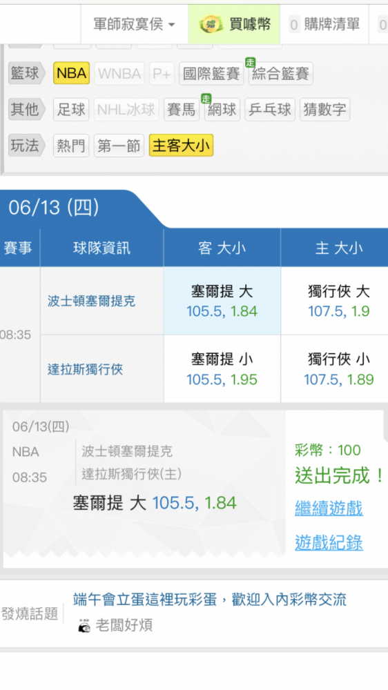Switch to 第一節 play type
This screenshot has height=690, width=388.
pyautogui.click(x=119, y=146)
